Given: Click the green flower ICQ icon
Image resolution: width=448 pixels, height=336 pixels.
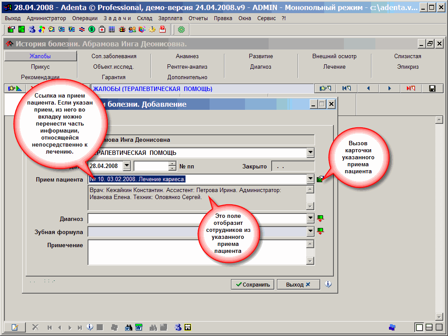Looking at the screenshot, I should 181,29.
